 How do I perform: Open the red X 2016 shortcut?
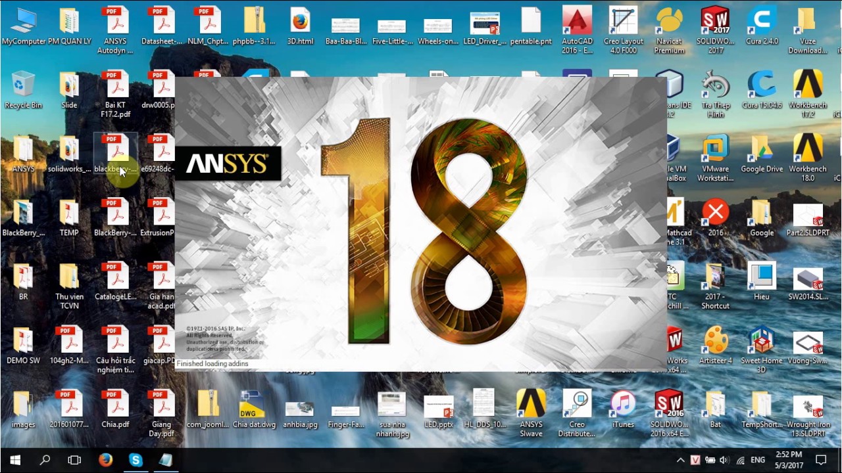715,217
